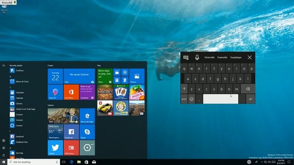Open the Twitter tile
This screenshot has height=165, width=294.
pyautogui.click(x=55, y=148)
